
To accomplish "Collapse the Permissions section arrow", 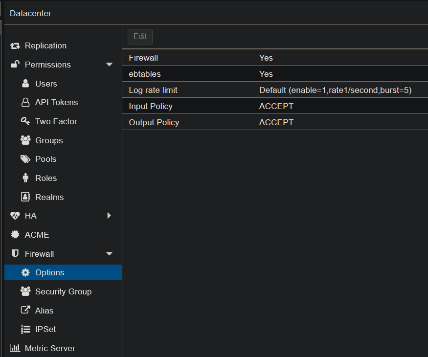I will click(109, 65).
